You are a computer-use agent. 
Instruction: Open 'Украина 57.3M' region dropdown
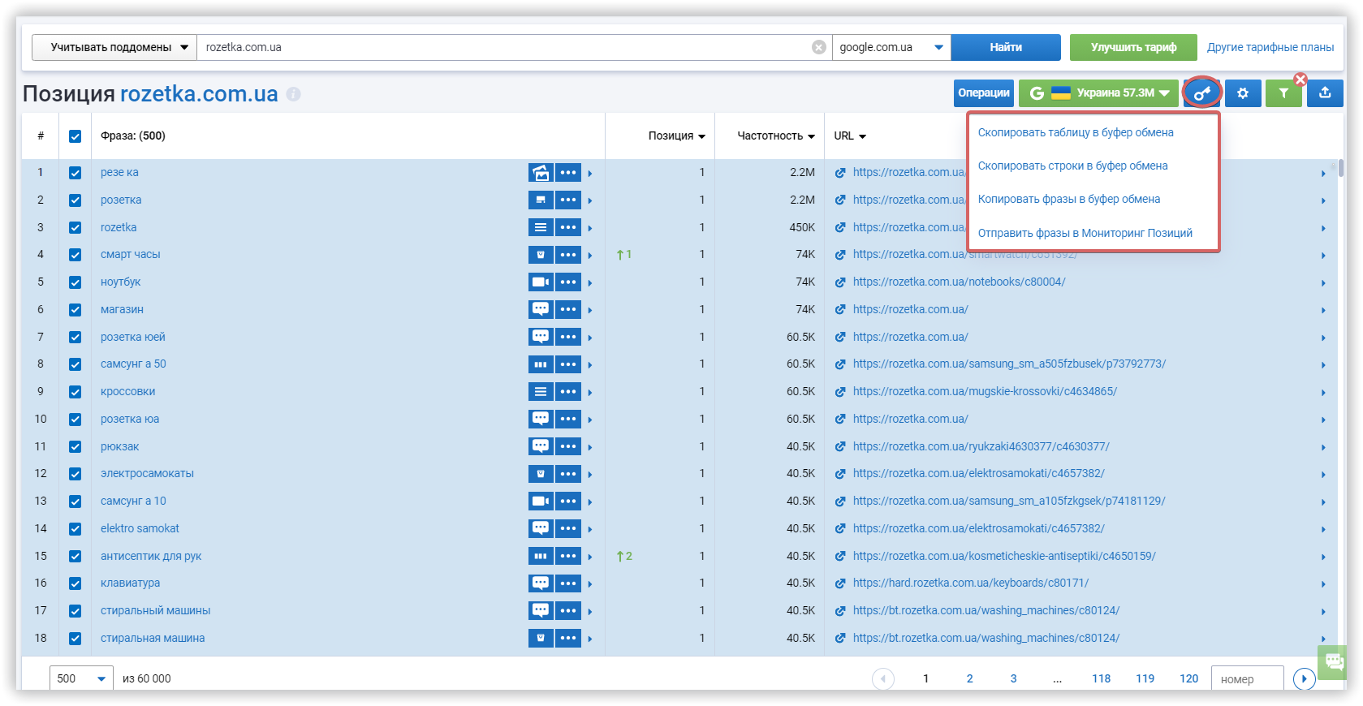click(1098, 93)
